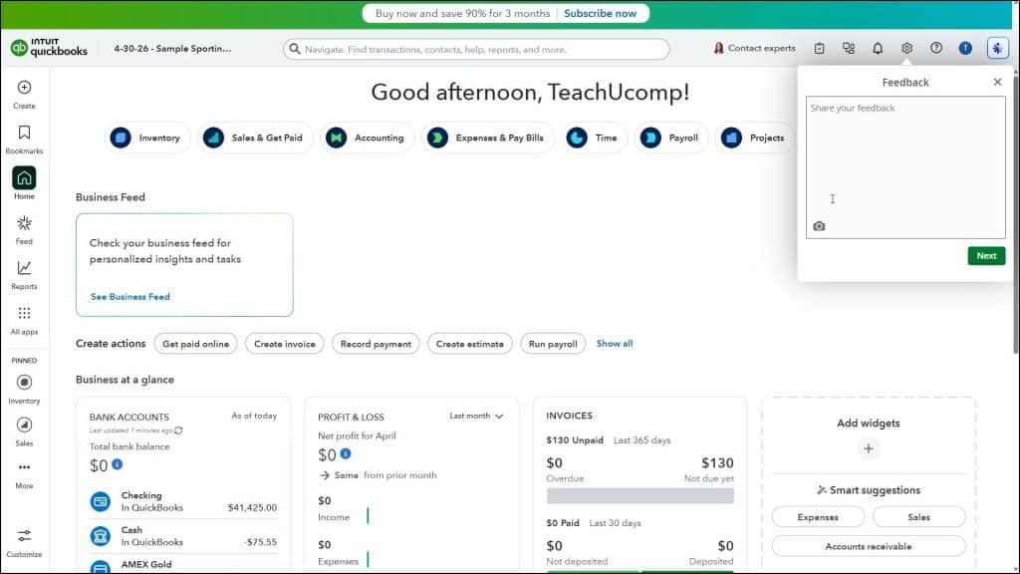The height and width of the screenshot is (574, 1020).
Task: Open the company name switcher
Action: click(172, 48)
